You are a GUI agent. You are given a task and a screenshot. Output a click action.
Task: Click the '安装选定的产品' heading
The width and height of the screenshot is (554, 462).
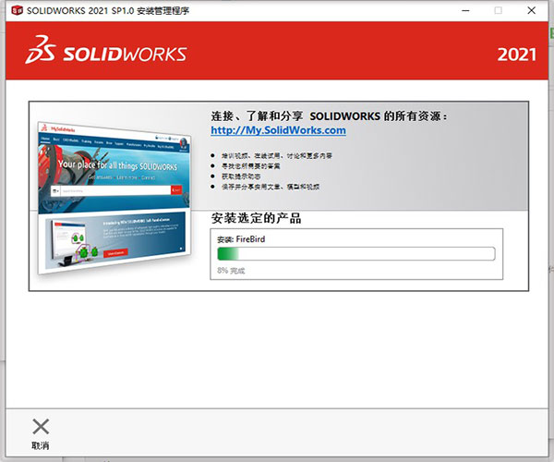pyautogui.click(x=256, y=218)
